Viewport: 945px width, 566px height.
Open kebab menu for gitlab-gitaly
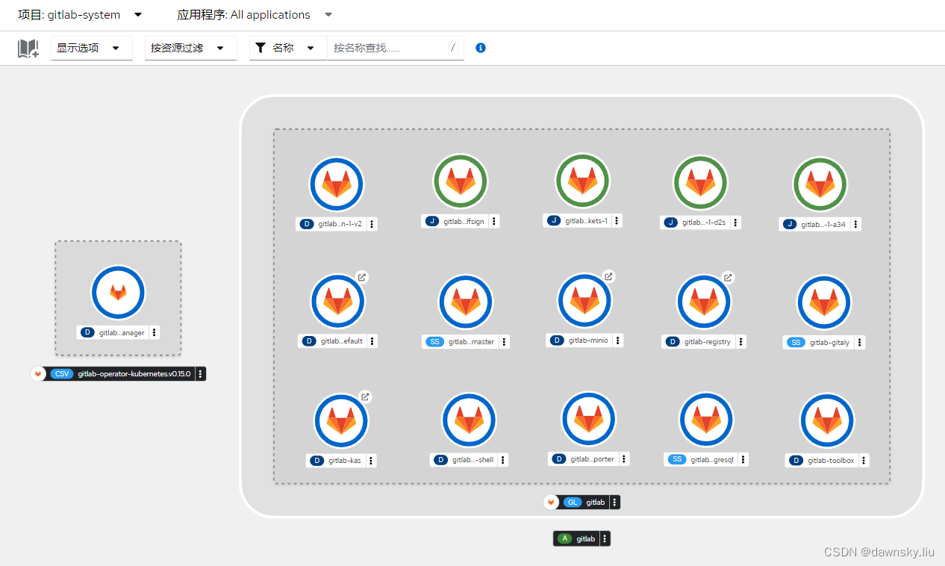tap(860, 343)
